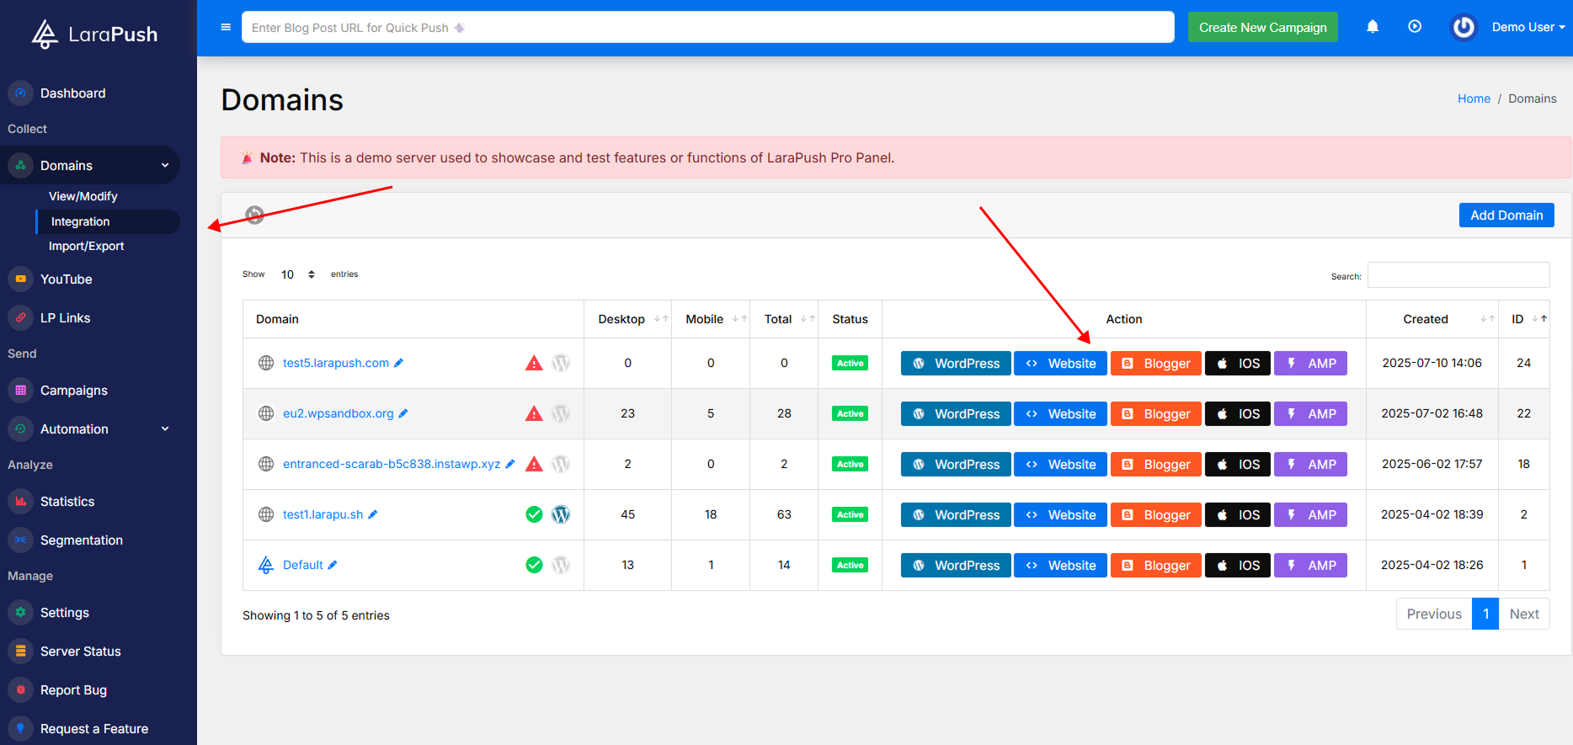1573x745 pixels.
Task: Click WordPress button for eu2.wpsandbox.org
Action: (956, 413)
